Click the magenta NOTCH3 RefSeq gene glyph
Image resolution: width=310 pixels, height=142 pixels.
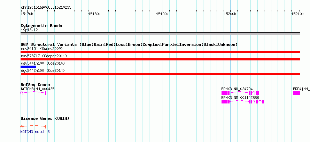click(x=33, y=93)
